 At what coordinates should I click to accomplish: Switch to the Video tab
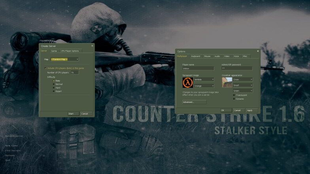(228, 56)
